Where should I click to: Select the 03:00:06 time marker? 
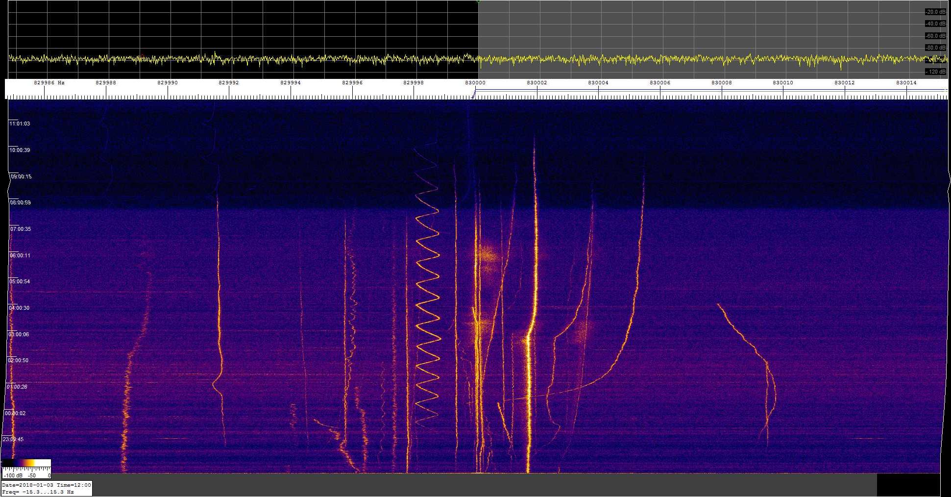coord(19,334)
